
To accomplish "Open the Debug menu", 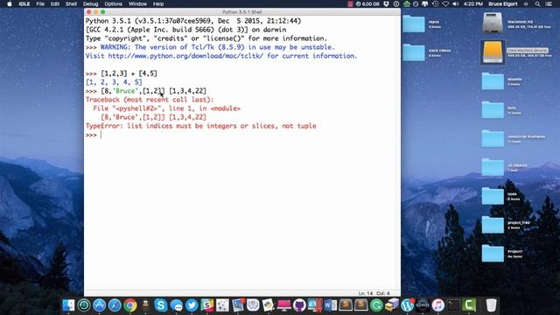I will point(90,3).
